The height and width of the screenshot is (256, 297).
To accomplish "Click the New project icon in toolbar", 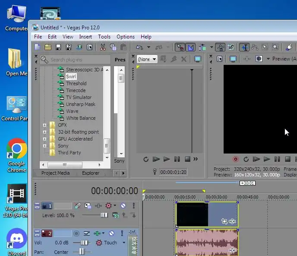I will click(37, 47).
